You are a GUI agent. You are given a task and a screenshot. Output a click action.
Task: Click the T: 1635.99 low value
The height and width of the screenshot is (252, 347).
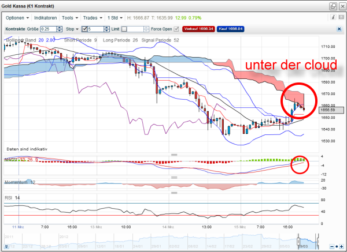coord(162,18)
